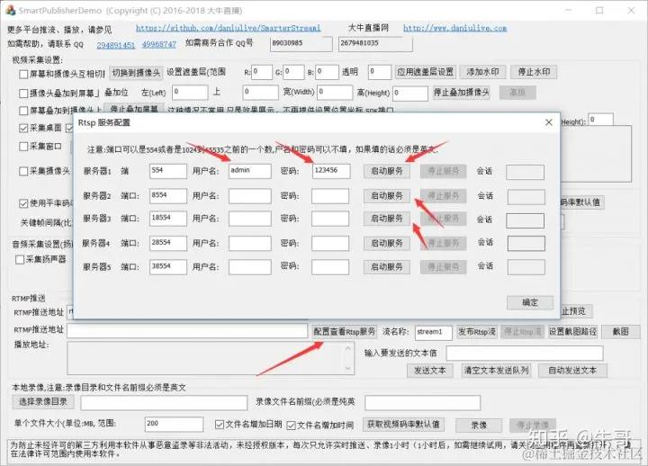Click empty 密码 field for 服务器4
The height and width of the screenshot is (466, 648).
click(330, 243)
